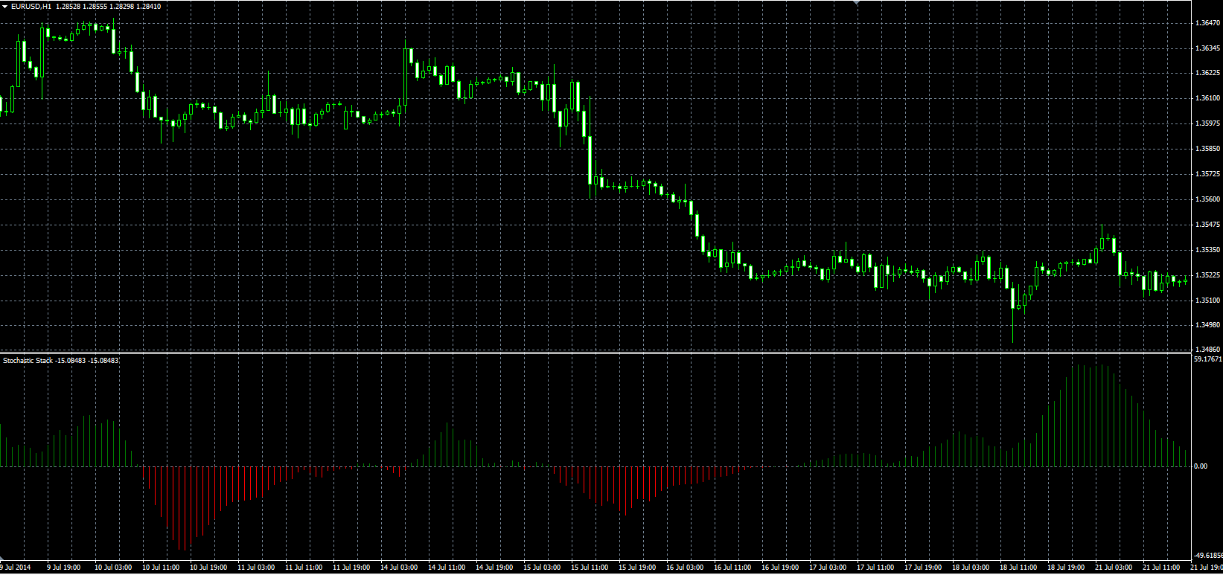Click time axis label 15 Jul 19:00

[x=637, y=568]
